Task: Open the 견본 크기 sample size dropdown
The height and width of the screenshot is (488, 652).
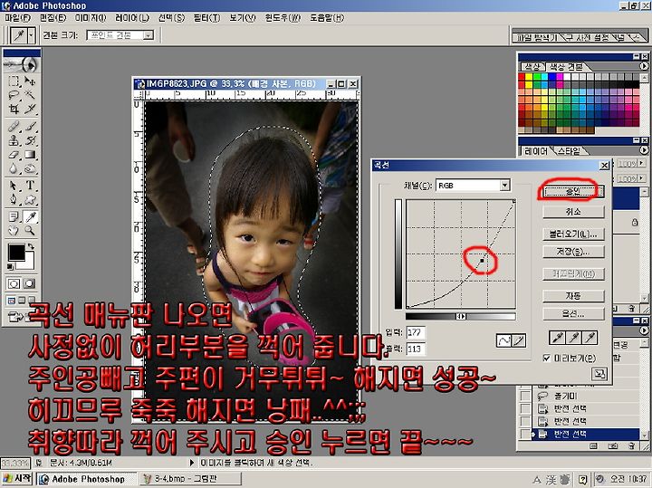Action: tap(149, 35)
